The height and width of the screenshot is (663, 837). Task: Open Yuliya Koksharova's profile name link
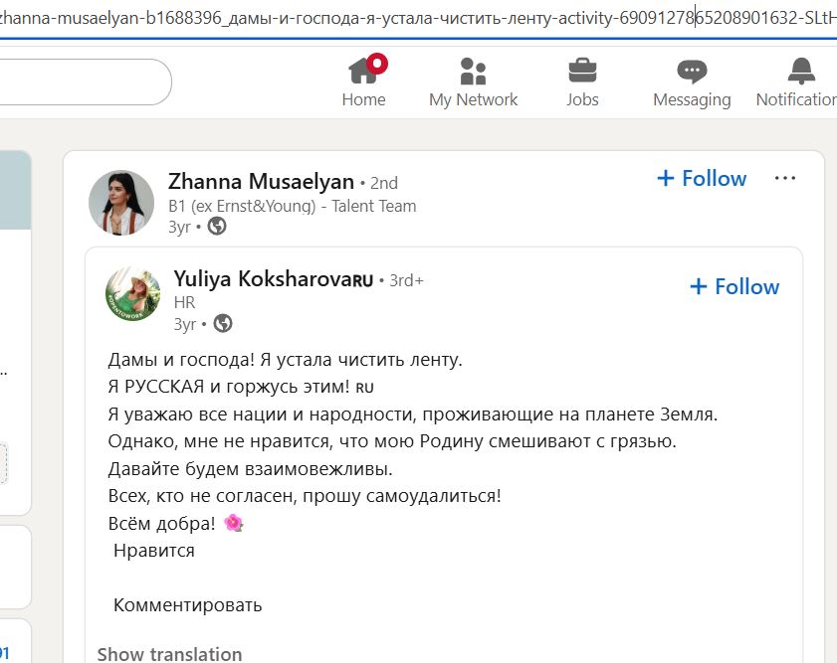click(262, 279)
